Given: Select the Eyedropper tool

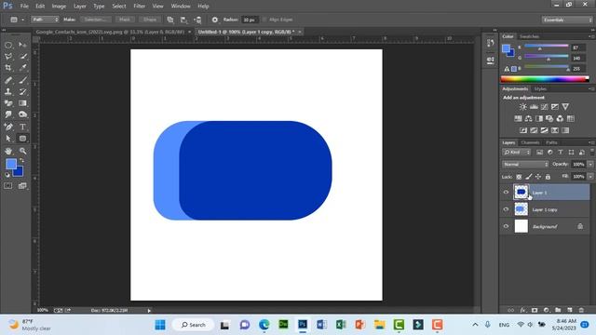Looking at the screenshot, I should coord(22,68).
